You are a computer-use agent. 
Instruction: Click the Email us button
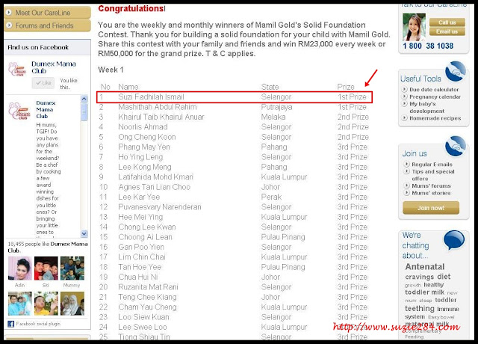pos(447,31)
